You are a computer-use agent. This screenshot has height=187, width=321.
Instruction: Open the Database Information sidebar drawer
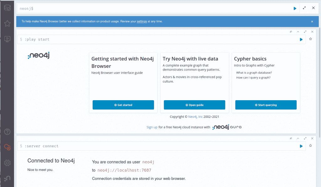coord(7,8)
